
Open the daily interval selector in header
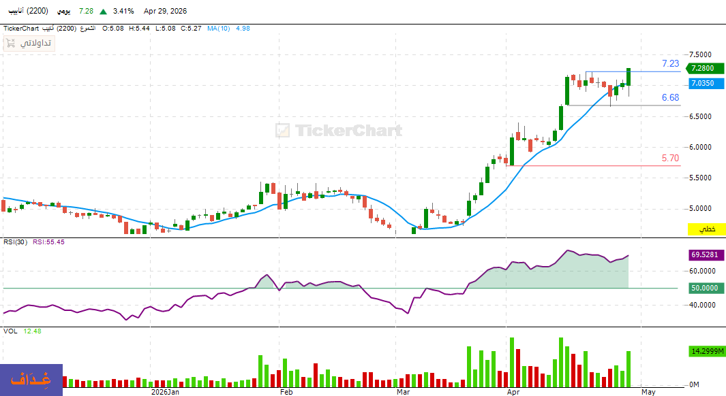(x=65, y=12)
